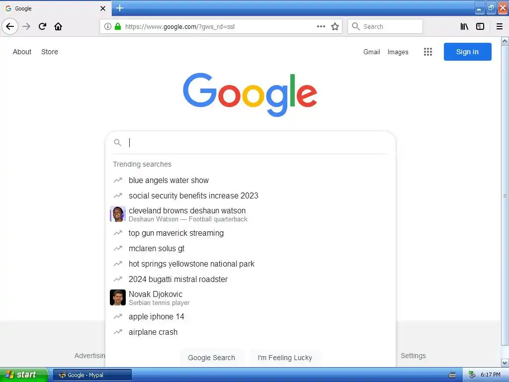Click the scrollbar up arrow
This screenshot has height=382, width=509.
[x=505, y=41]
